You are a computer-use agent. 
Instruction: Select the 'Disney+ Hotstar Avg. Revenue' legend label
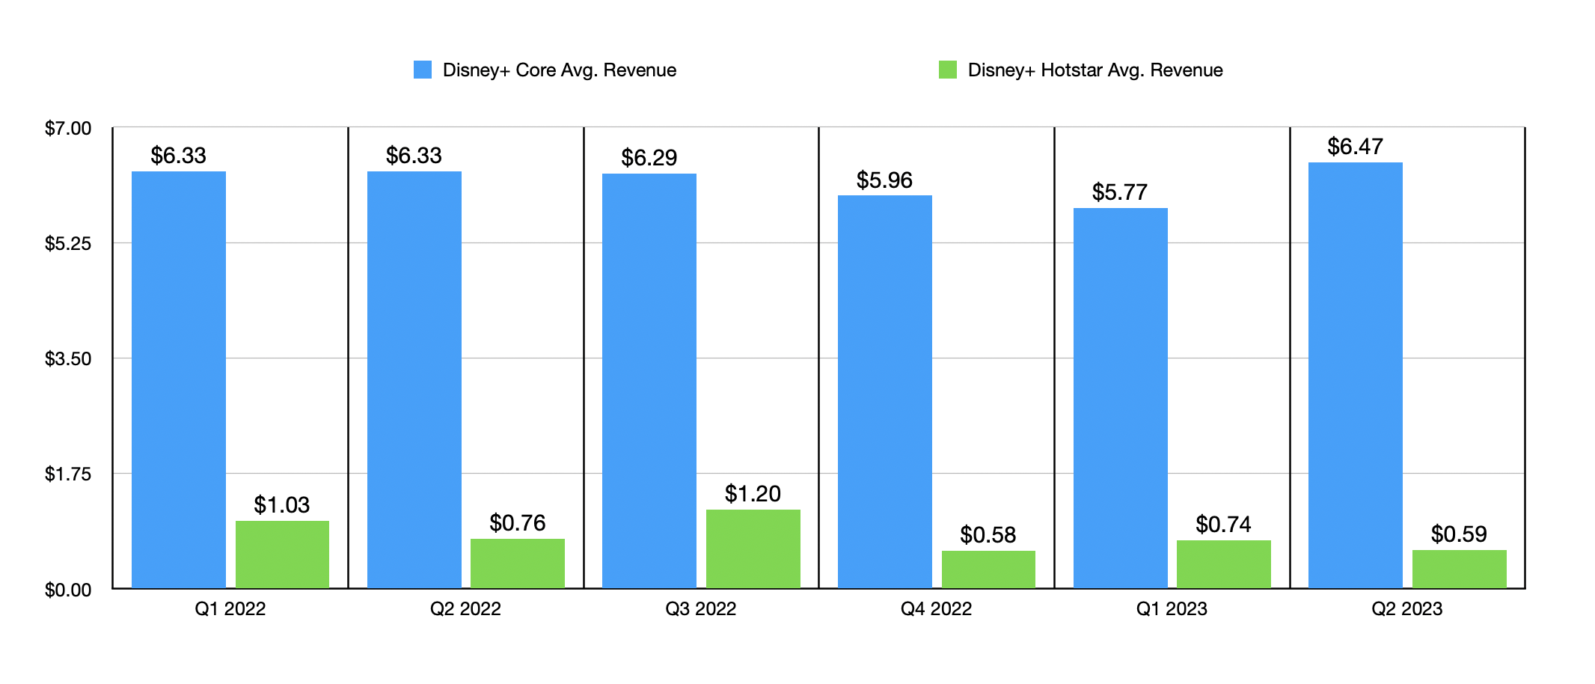point(1095,70)
